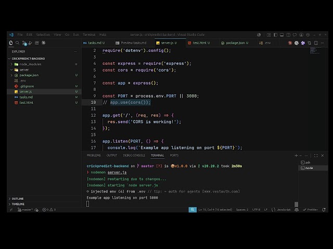This screenshot has height=249, width=333.
Task: Open tasks.md in the explorer
Action: pyautogui.click(x=26, y=97)
